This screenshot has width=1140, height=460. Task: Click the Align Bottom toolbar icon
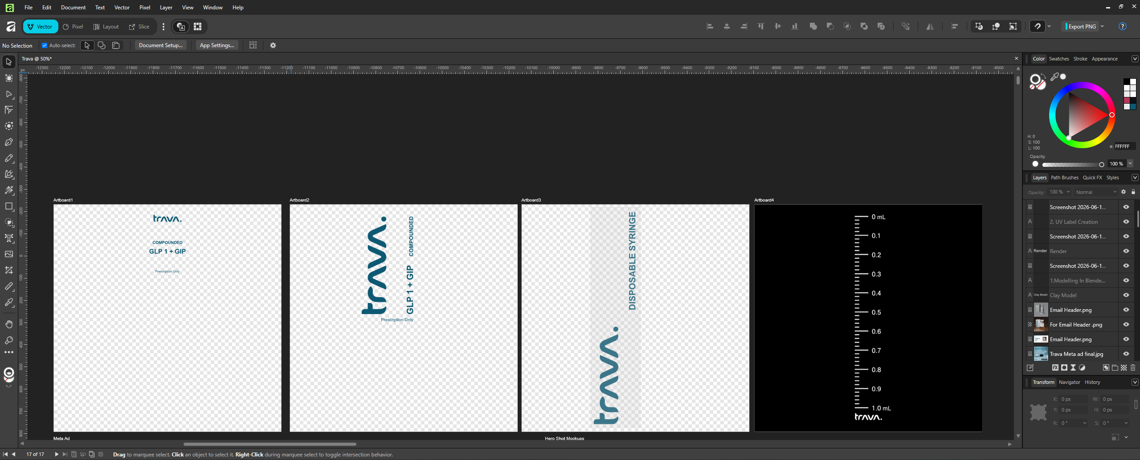coord(795,27)
